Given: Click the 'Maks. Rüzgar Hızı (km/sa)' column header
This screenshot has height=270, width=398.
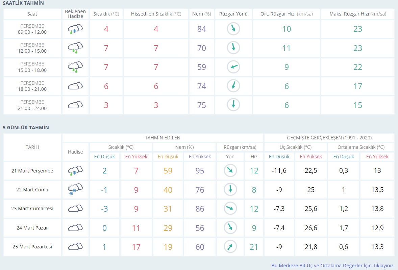Looking at the screenshot, I should point(357,14).
